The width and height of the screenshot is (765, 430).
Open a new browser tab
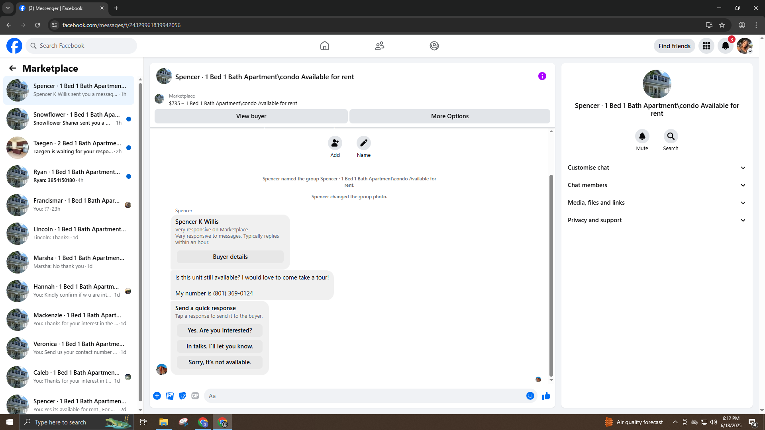(116, 8)
